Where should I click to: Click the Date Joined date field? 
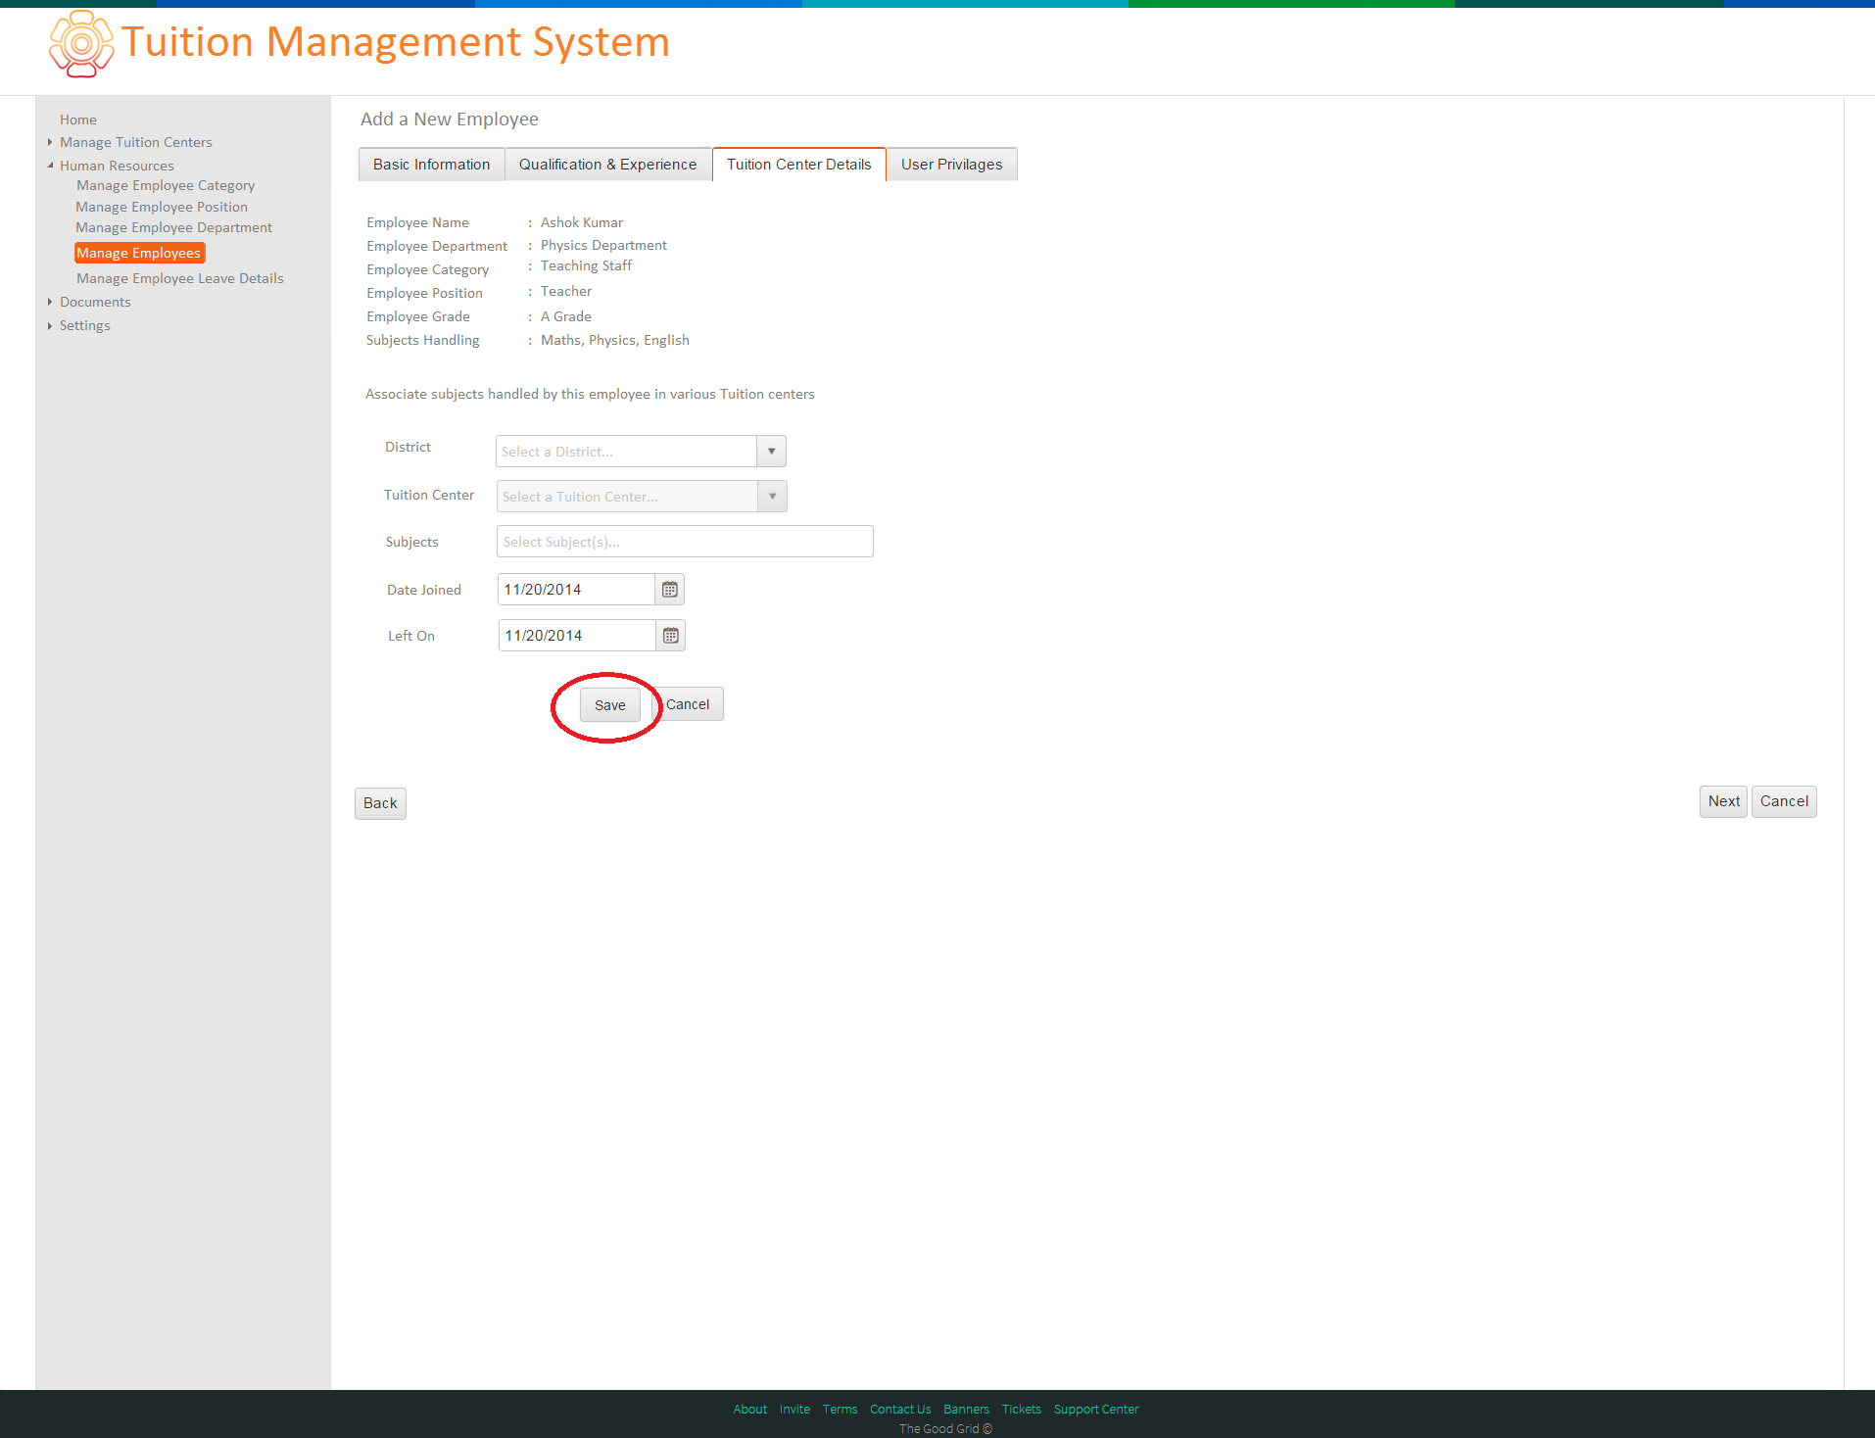tap(576, 590)
